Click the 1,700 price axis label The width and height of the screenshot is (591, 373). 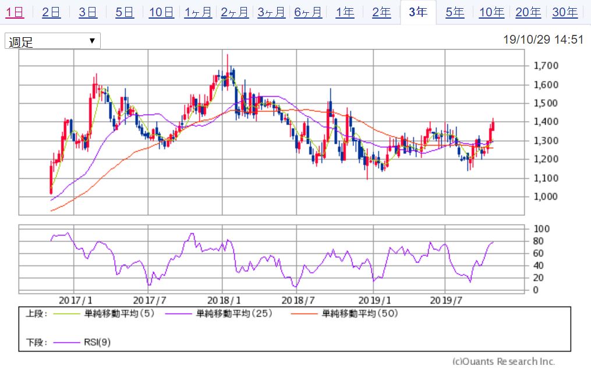click(546, 66)
